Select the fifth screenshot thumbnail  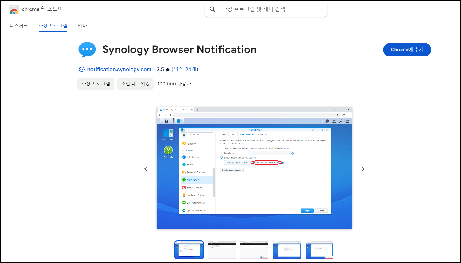319,250
